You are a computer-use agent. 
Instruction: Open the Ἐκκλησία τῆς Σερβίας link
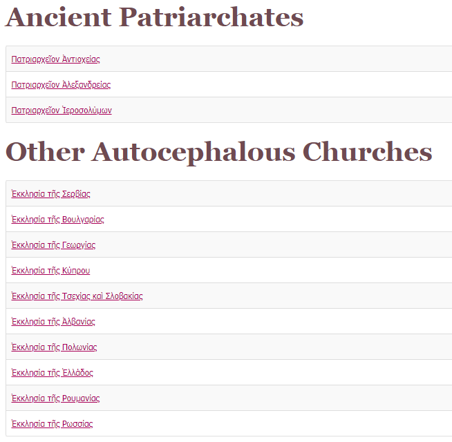(50, 194)
